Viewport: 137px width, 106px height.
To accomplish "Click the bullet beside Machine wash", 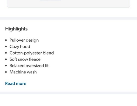I will click(6, 72).
